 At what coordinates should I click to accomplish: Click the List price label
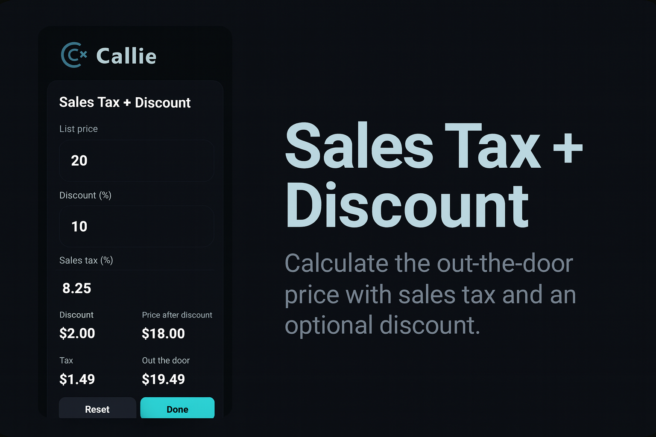click(x=79, y=128)
